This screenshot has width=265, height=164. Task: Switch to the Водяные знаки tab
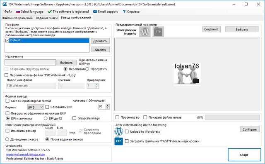(x=46, y=18)
